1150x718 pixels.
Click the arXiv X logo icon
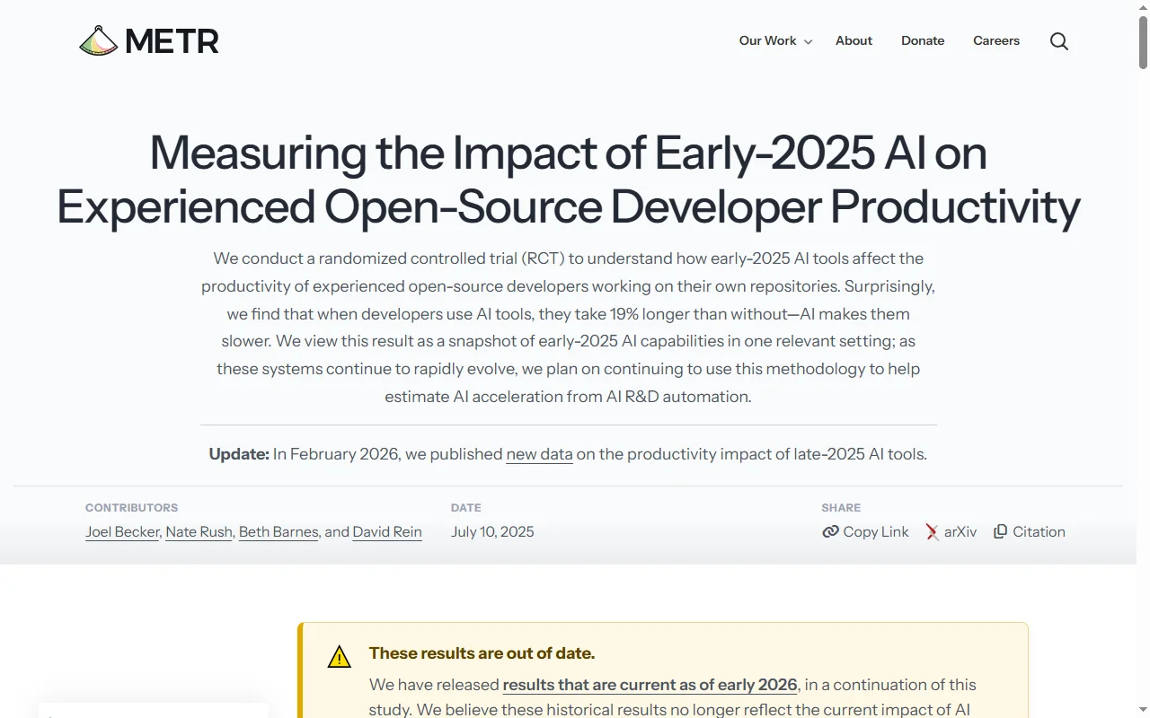[x=933, y=531]
